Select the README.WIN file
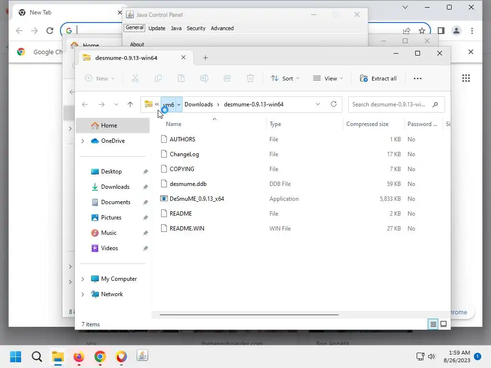This screenshot has height=368, width=491. [x=187, y=229]
